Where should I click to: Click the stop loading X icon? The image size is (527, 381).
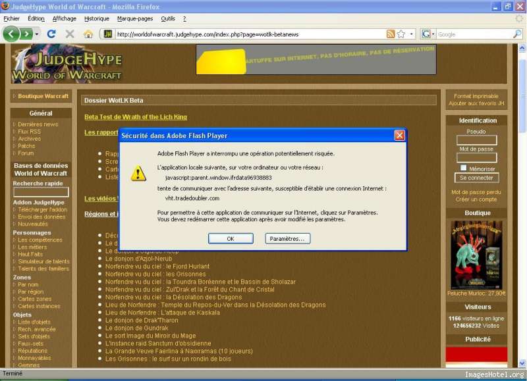coord(69,34)
